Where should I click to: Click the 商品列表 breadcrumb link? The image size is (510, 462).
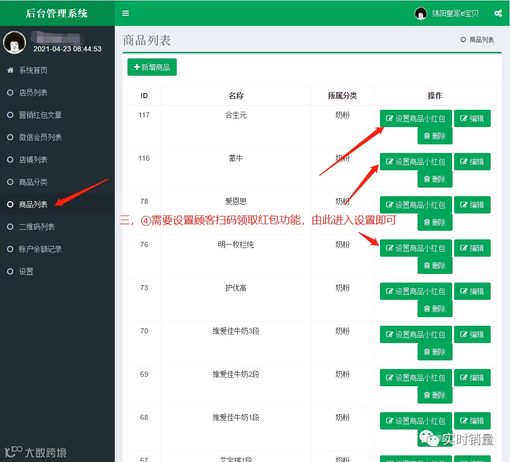482,40
